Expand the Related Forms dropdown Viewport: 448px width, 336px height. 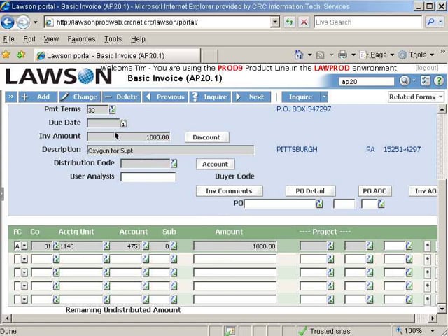pyautogui.click(x=416, y=97)
